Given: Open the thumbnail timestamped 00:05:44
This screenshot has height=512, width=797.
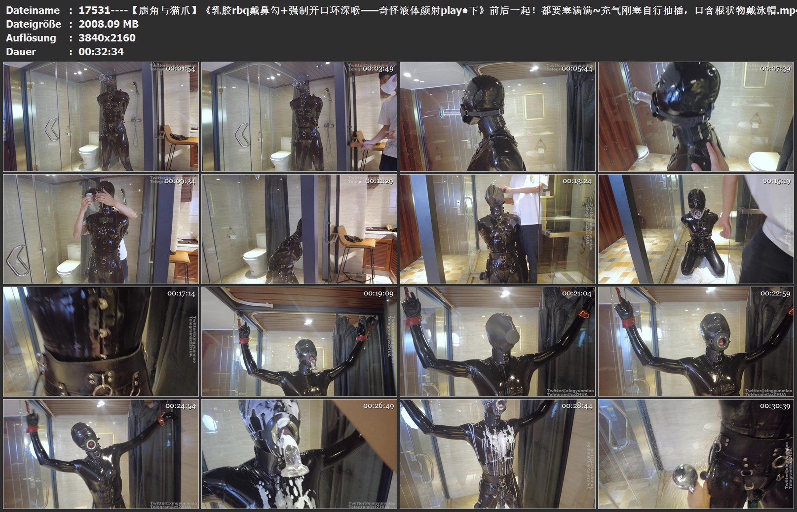Looking at the screenshot, I should pyautogui.click(x=497, y=117).
